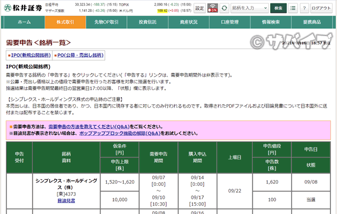Open the 先物OP取引 tab
This screenshot has width=337, height=214.
coord(106,22)
